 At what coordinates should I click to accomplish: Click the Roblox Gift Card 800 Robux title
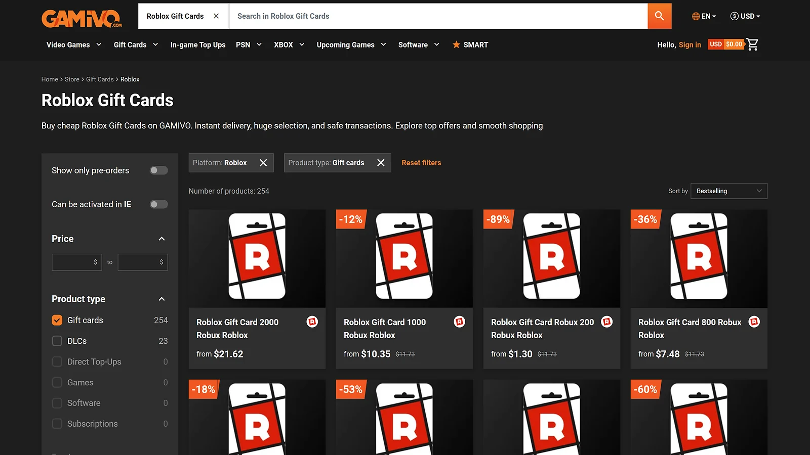coord(690,329)
